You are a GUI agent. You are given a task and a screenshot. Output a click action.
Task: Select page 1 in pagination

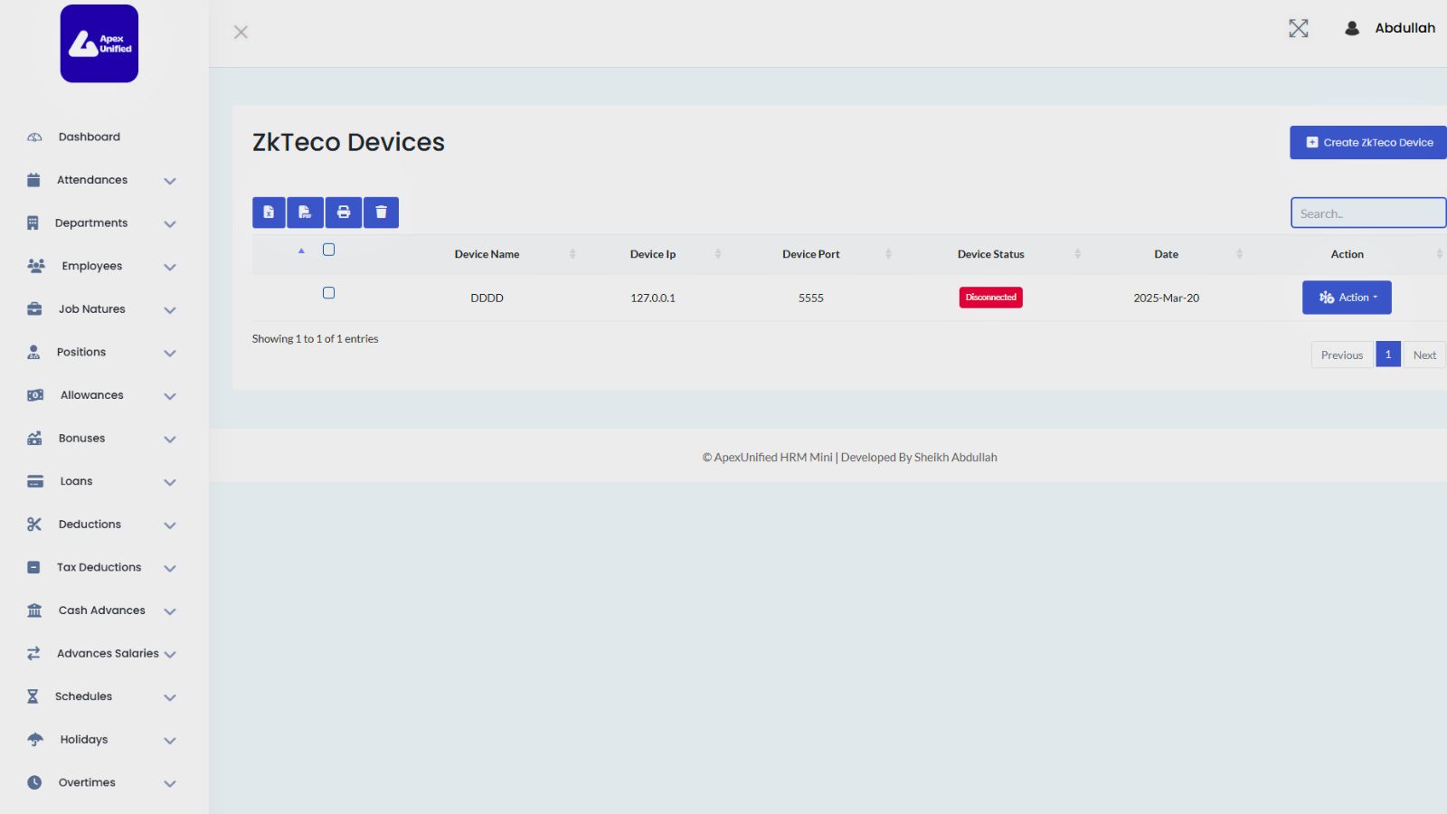coord(1388,355)
